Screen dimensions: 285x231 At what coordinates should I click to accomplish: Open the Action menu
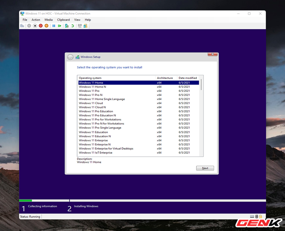(36, 20)
